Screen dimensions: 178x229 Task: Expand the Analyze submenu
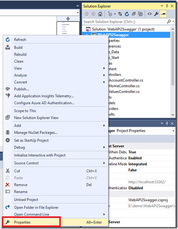[x=55, y=76]
